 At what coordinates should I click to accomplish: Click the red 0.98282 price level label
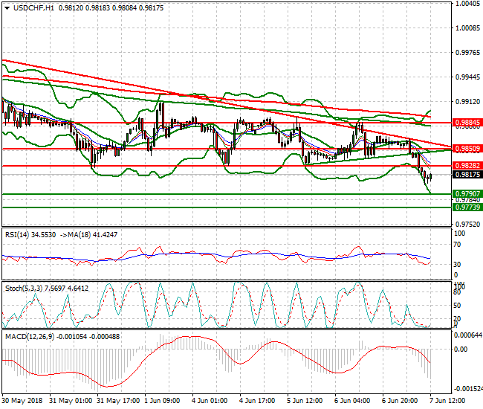[x=467, y=166]
